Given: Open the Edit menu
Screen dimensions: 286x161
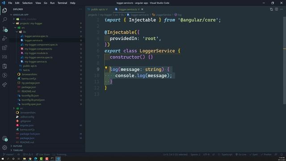Looking at the screenshot, I should pos(17,3).
